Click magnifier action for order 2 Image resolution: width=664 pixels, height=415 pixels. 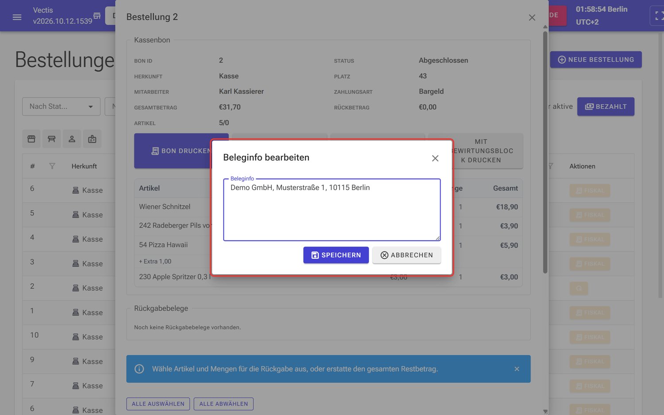(579, 288)
